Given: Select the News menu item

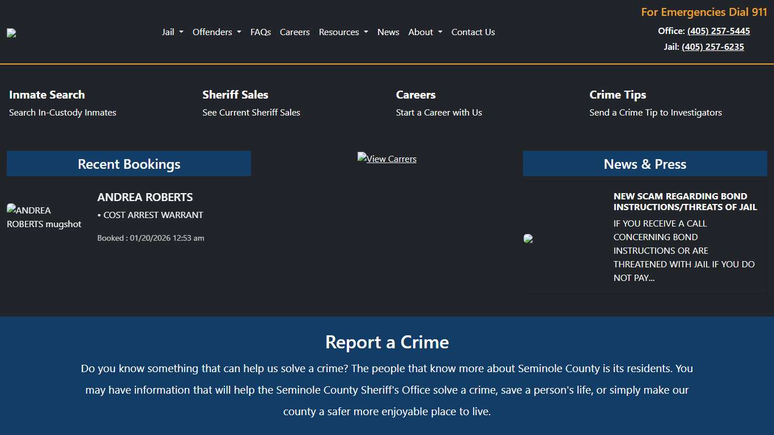Looking at the screenshot, I should point(388,32).
